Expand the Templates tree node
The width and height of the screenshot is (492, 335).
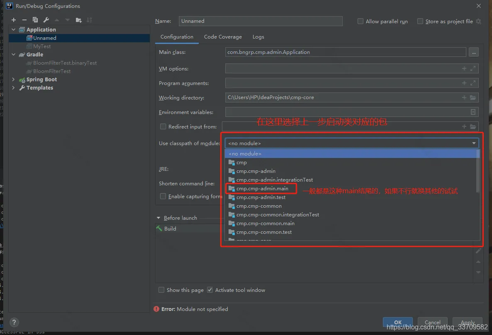[x=14, y=87]
